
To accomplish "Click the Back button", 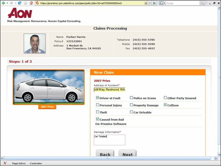I will pyautogui.click(x=105, y=154).
